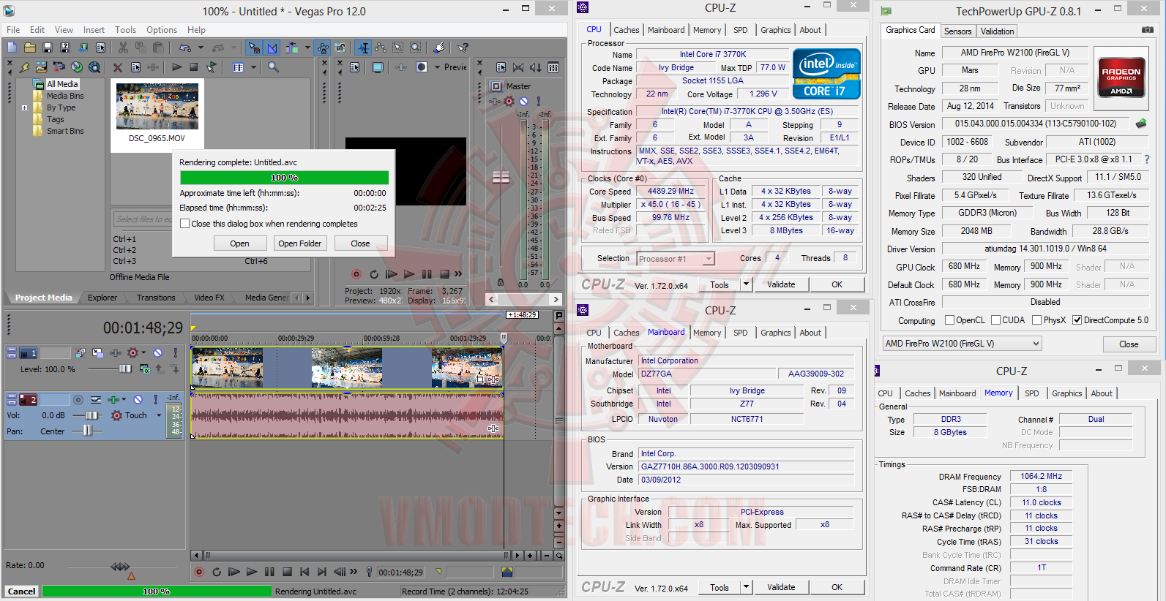Viewport: 1166px width, 601px height.
Task: Enable the OpenCL checkbox in GPU-Z
Action: (950, 320)
